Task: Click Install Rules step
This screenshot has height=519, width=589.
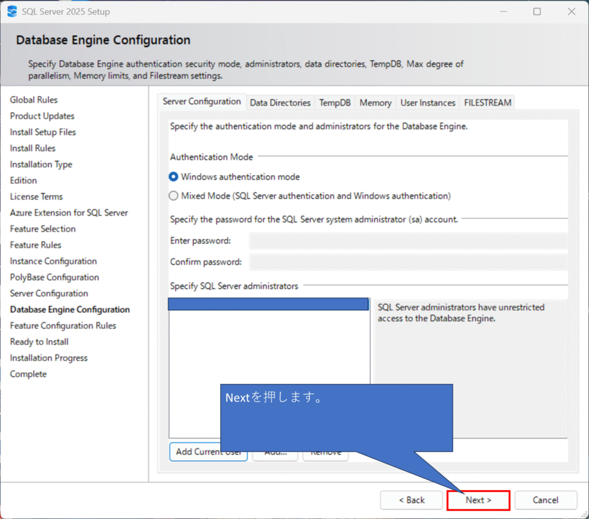Action: (x=33, y=148)
